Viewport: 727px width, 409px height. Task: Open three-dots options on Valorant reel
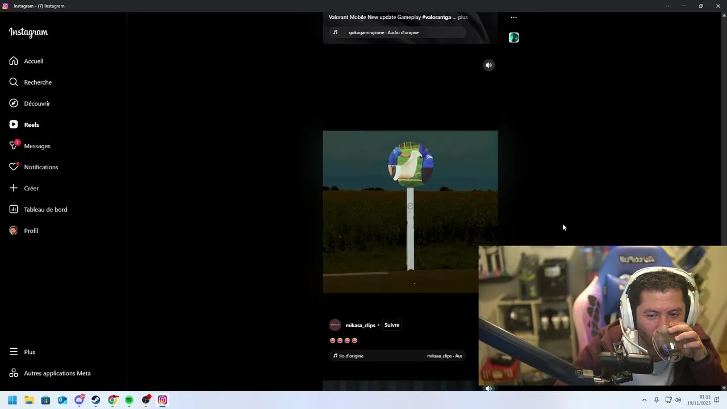pos(513,18)
